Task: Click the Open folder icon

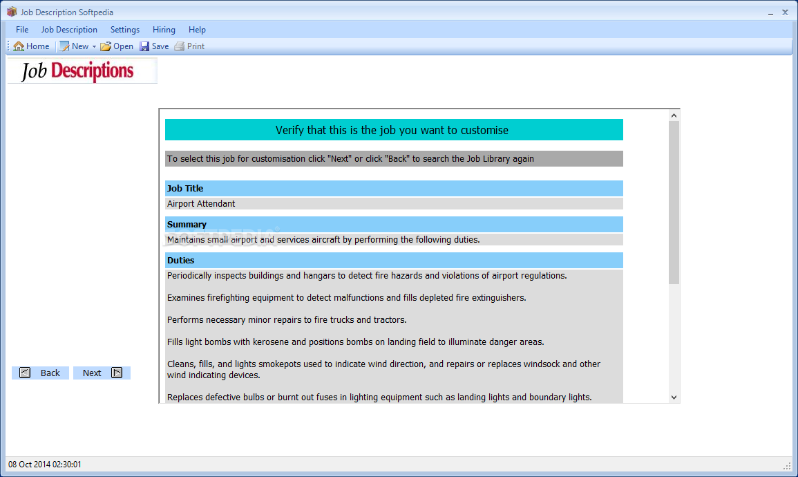Action: tap(105, 46)
